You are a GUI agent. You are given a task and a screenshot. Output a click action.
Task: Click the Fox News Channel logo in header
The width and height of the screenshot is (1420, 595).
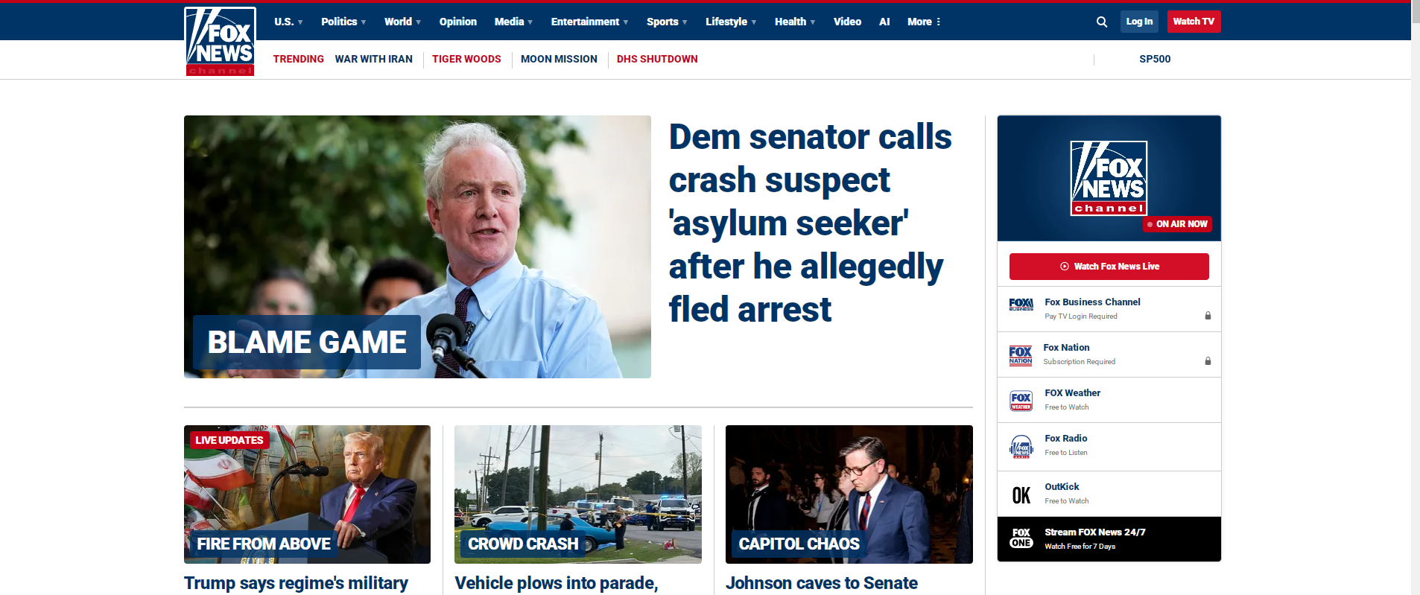click(x=220, y=41)
